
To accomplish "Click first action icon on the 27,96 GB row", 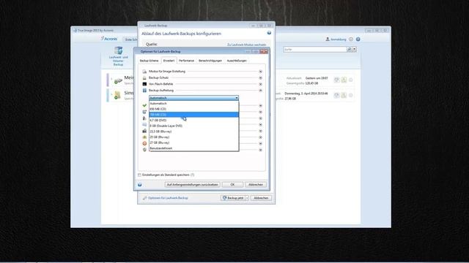I will click(x=337, y=95).
